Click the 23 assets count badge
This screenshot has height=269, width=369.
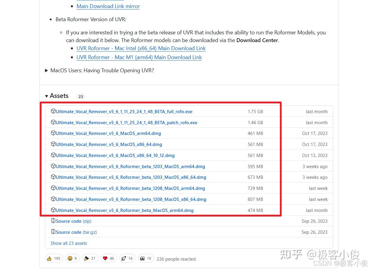point(81,96)
